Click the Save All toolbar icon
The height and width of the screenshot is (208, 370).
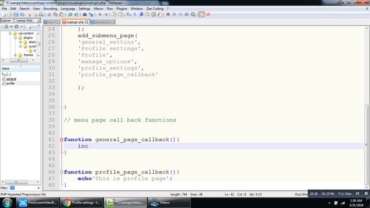click(22, 14)
